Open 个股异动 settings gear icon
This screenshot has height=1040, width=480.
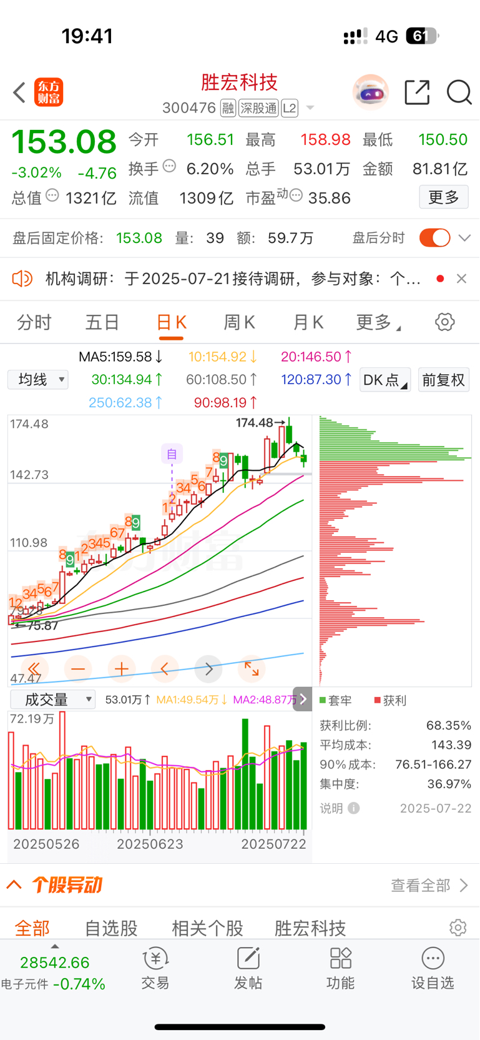pos(458,928)
